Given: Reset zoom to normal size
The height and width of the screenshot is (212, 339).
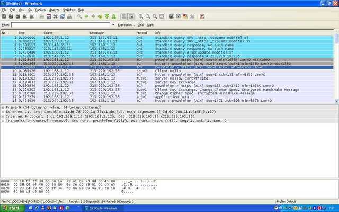Looking at the screenshot, I should pyautogui.click(x=155, y=16).
